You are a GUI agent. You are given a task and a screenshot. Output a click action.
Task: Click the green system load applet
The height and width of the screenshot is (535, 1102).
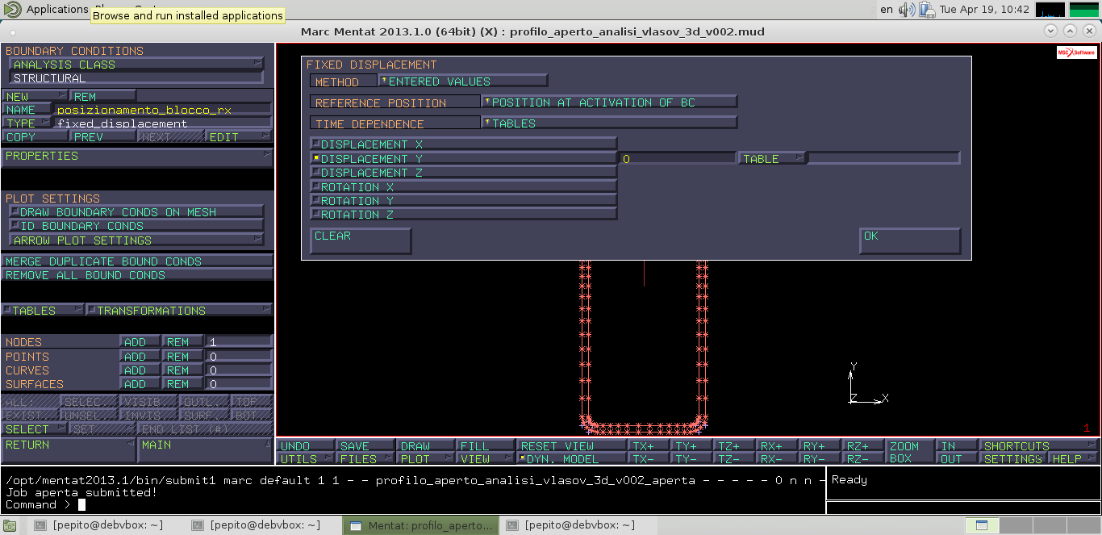1083,10
